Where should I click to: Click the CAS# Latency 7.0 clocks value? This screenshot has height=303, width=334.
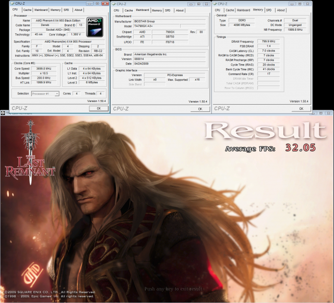click(x=269, y=51)
